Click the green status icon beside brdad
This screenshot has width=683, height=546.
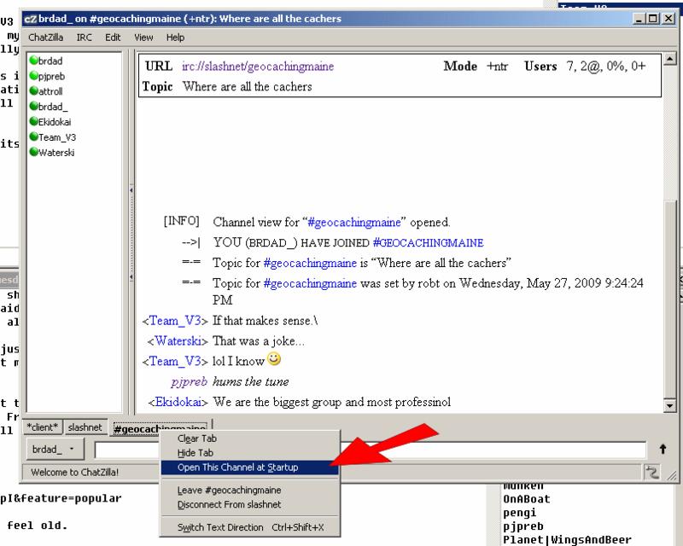click(x=33, y=61)
